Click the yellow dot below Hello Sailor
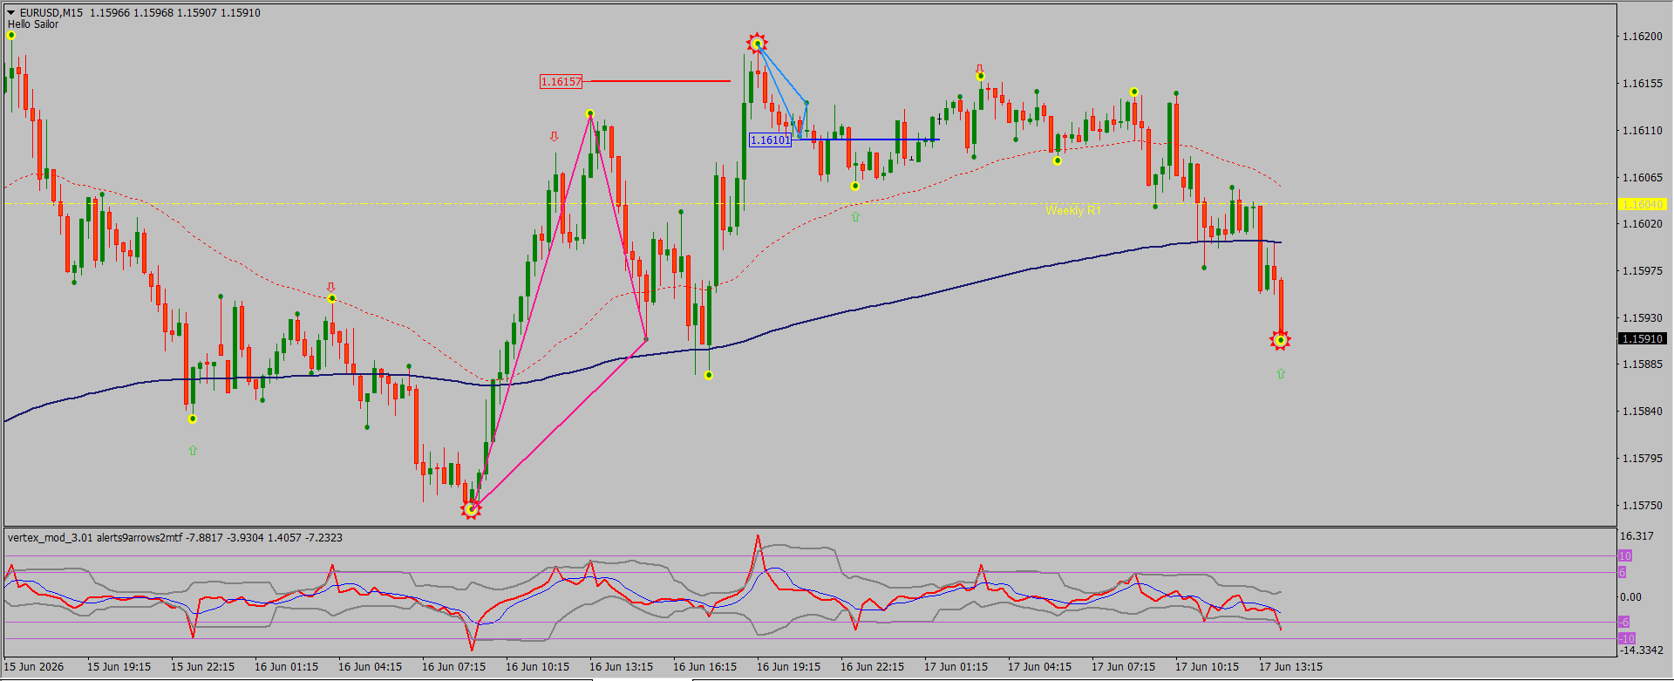 coord(11,35)
